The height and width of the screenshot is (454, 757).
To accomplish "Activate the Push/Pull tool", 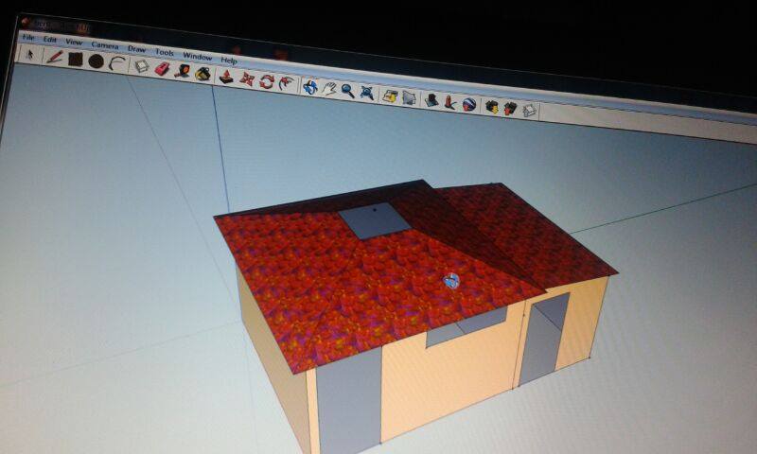I will coord(226,77).
